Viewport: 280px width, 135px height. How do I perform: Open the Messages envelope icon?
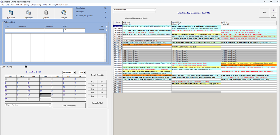coord(29,13)
